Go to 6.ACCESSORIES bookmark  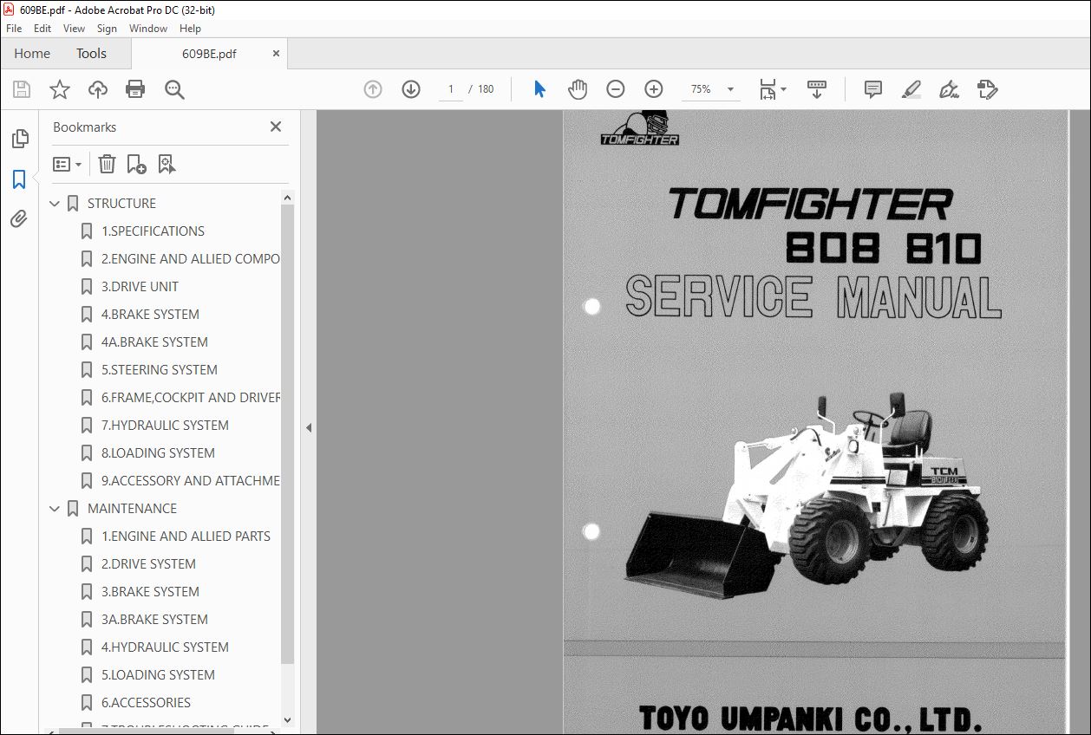(146, 703)
